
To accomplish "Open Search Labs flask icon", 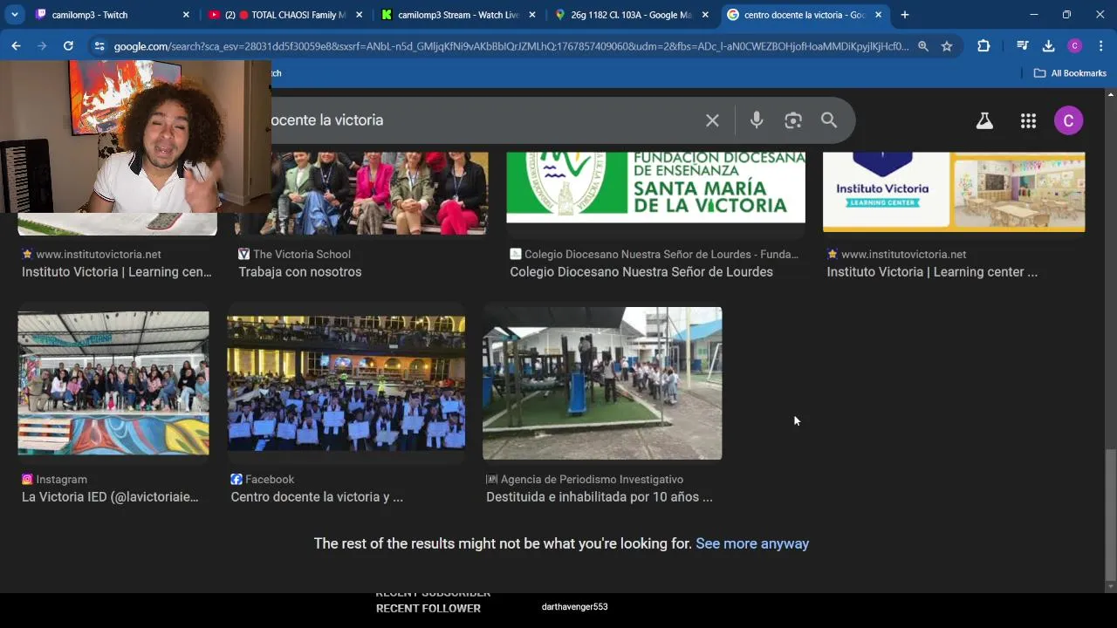I will (984, 121).
